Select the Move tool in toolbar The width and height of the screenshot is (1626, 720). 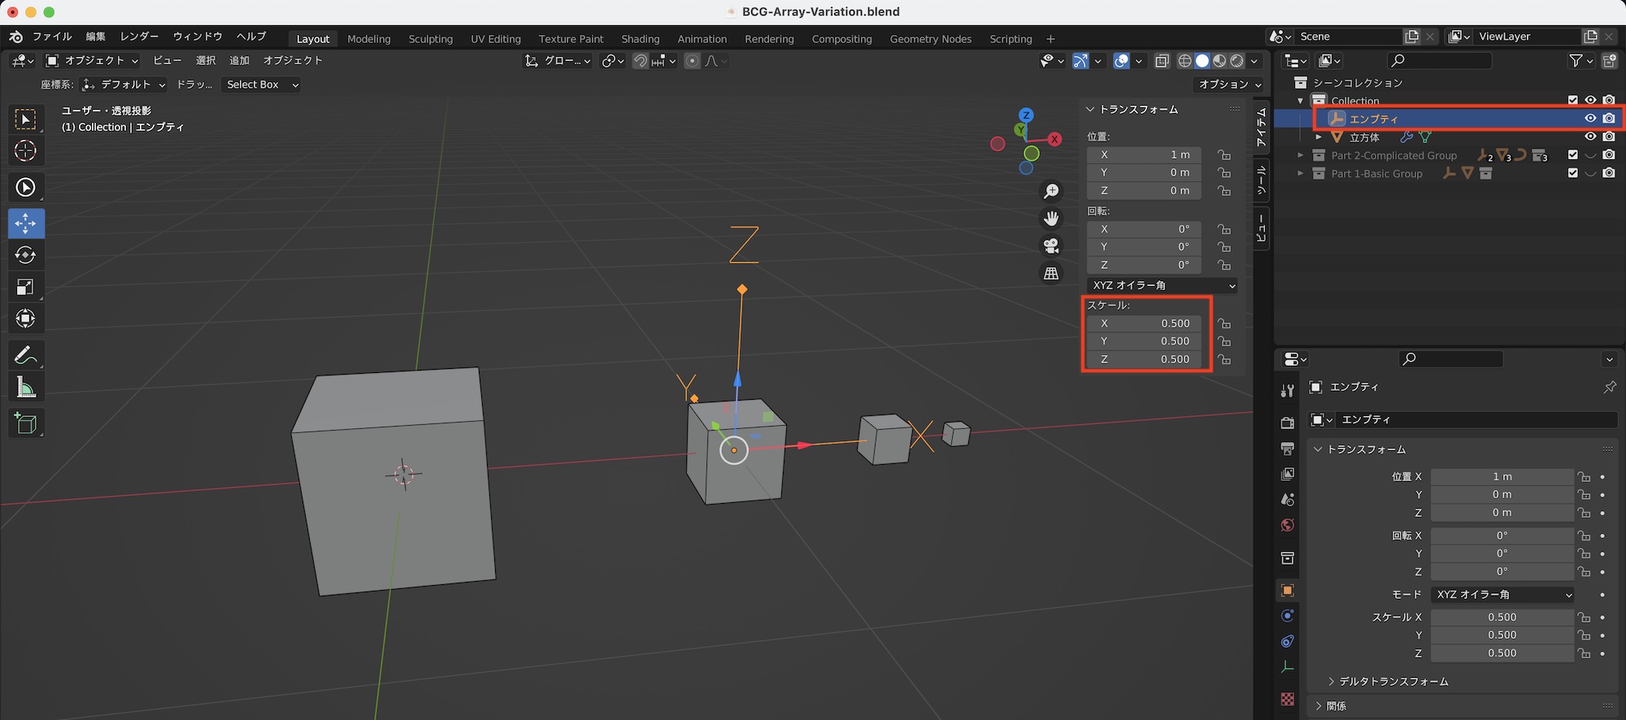coord(26,223)
